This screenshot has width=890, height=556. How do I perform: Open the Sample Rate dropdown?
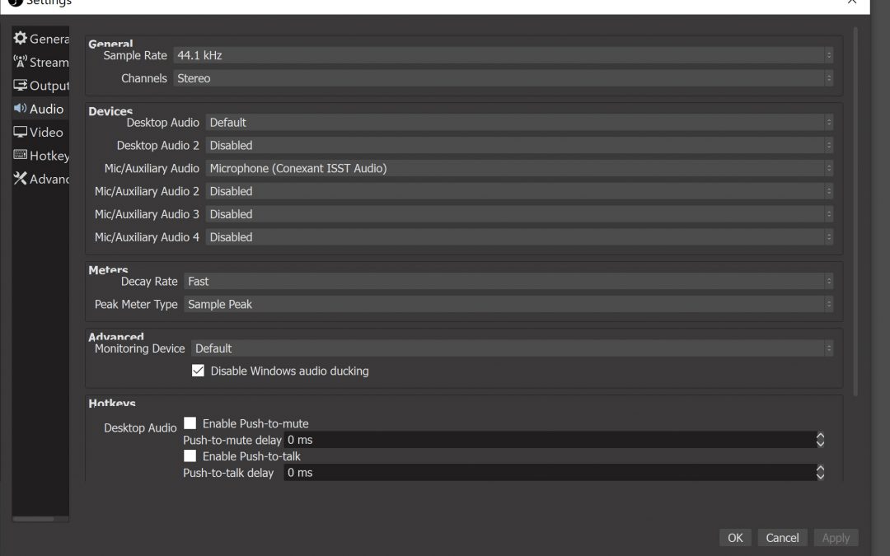click(503, 55)
